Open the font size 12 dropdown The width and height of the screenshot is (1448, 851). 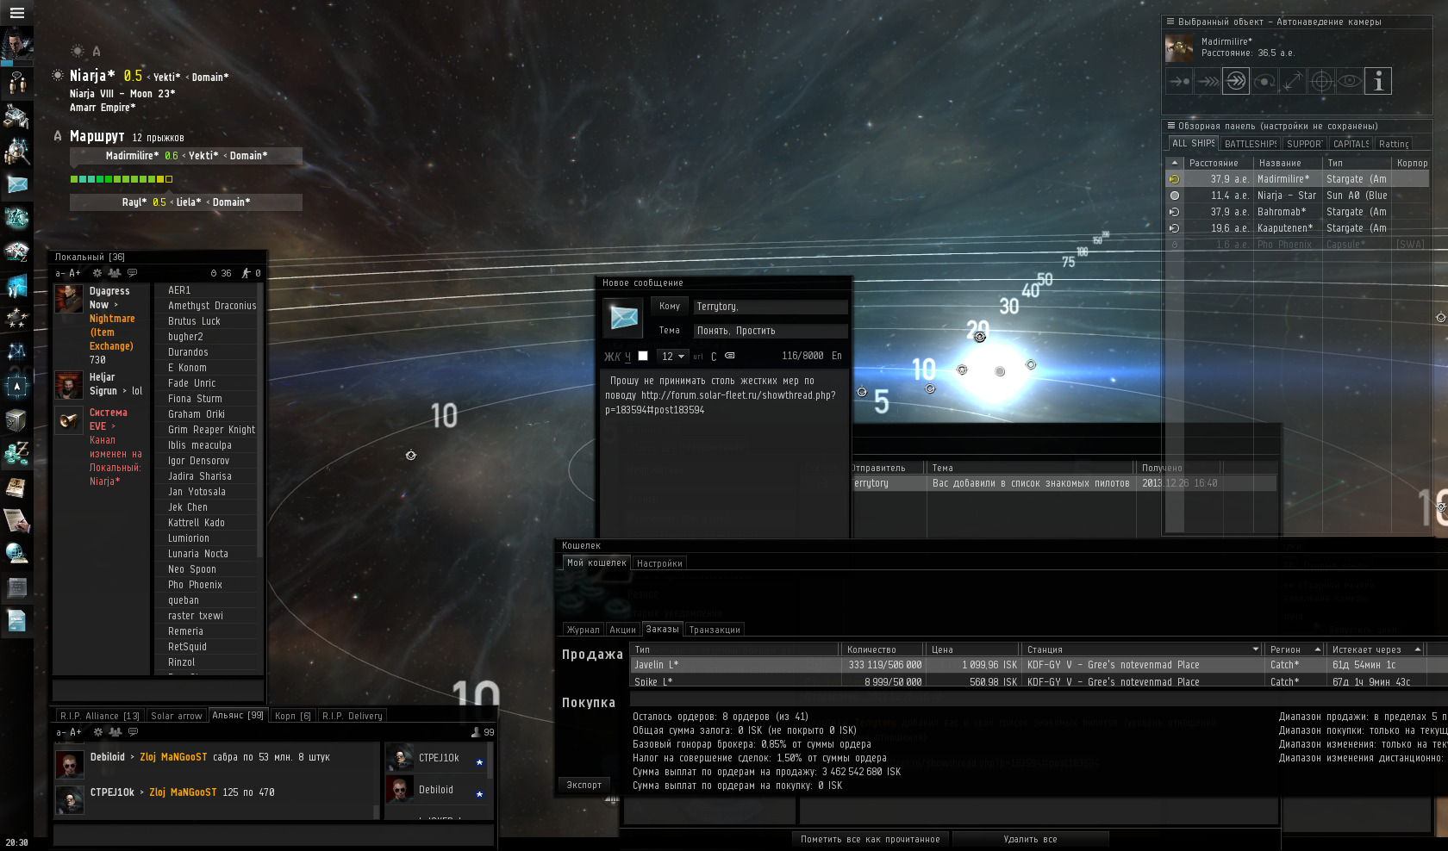point(673,356)
